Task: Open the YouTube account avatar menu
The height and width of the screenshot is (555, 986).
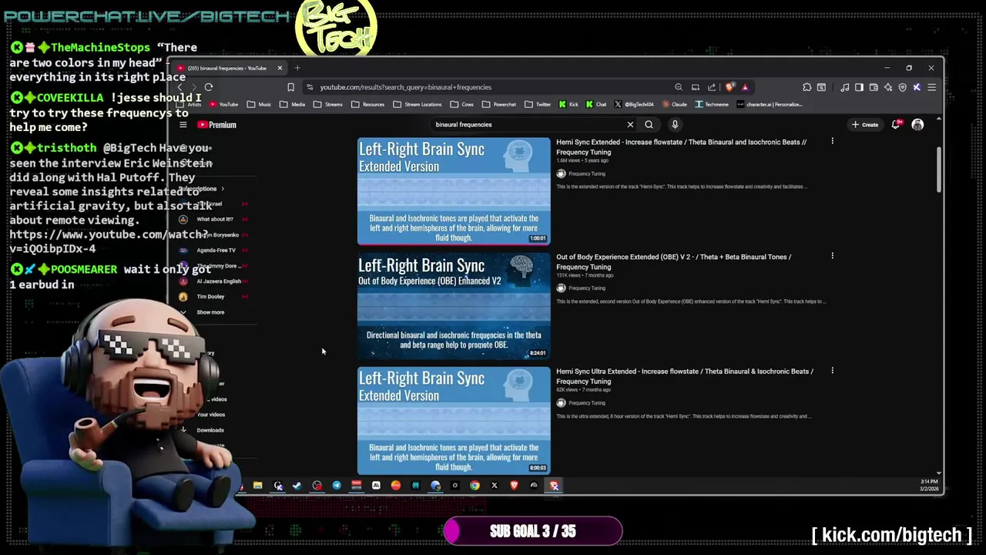Action: pyautogui.click(x=917, y=124)
